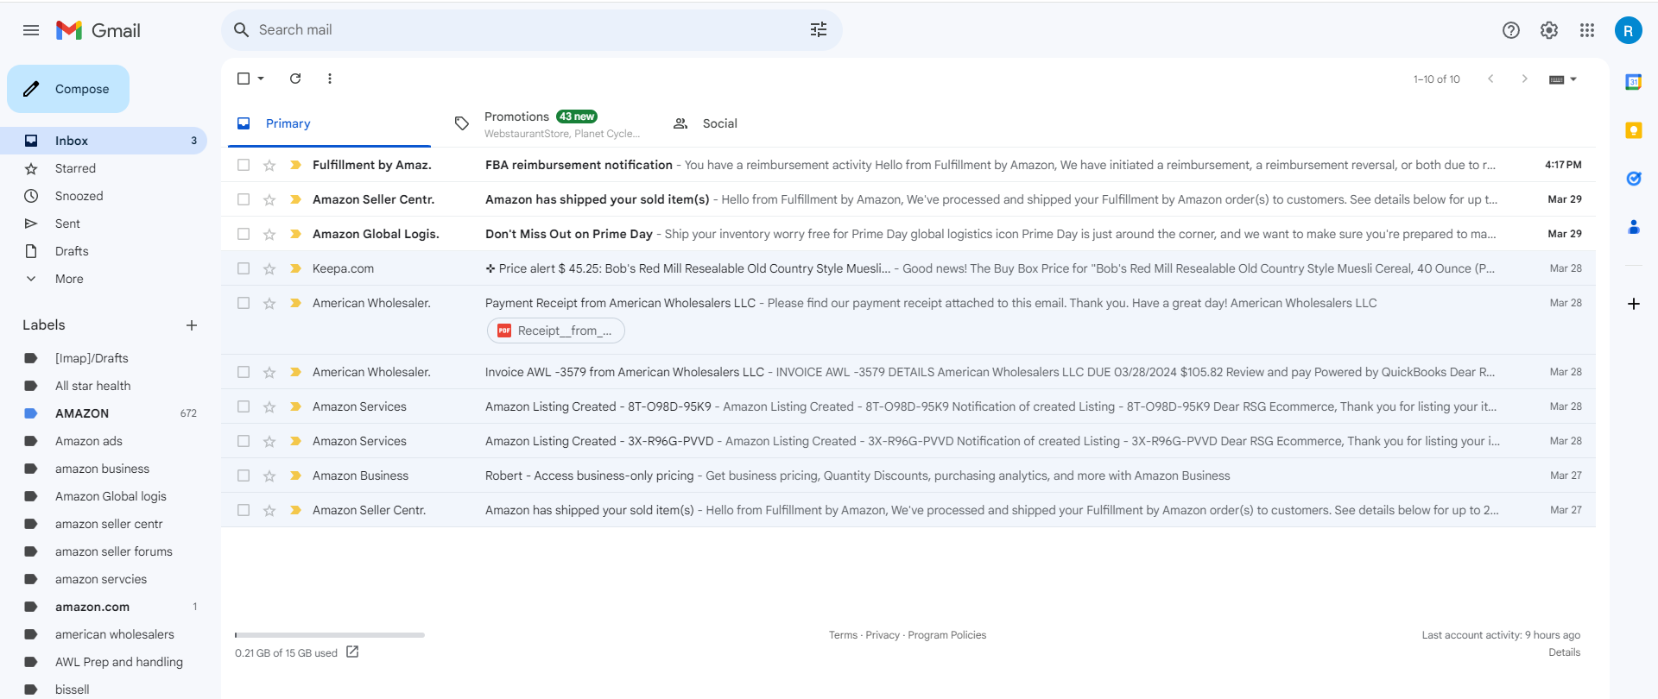Tick the select-all emails checkbox
This screenshot has width=1658, height=699.
point(244,79)
